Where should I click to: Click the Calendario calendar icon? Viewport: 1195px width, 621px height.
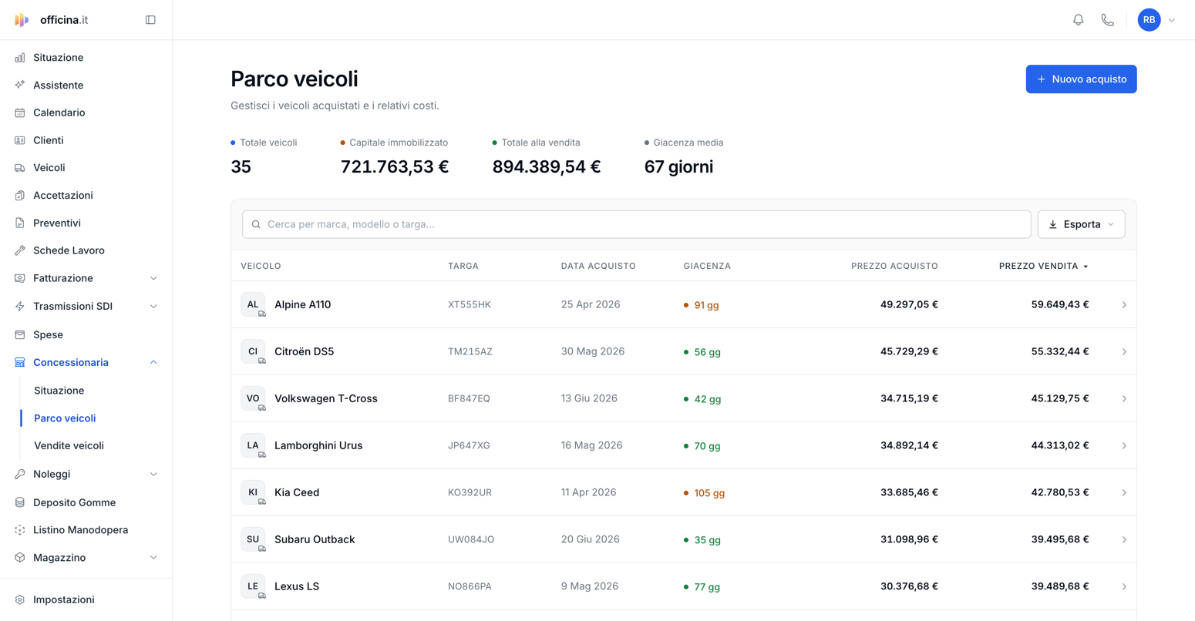[x=20, y=112]
